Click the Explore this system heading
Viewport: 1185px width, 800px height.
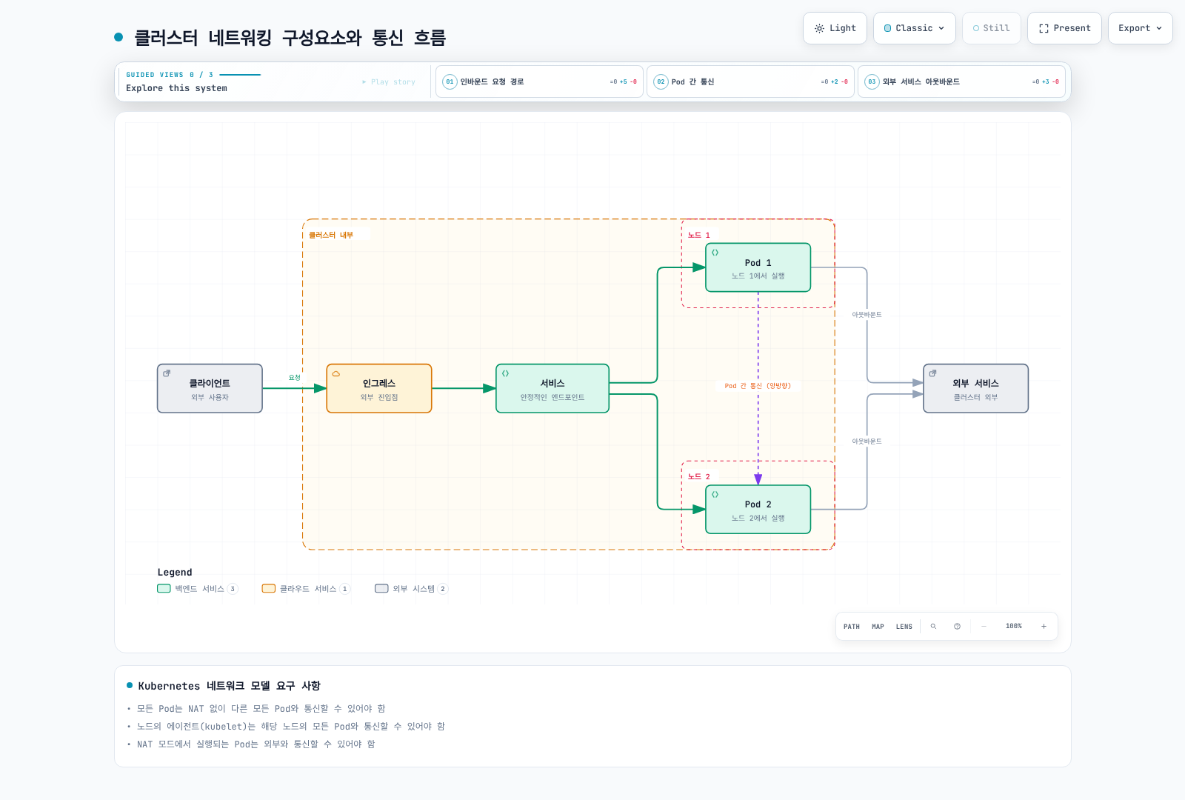click(x=176, y=88)
